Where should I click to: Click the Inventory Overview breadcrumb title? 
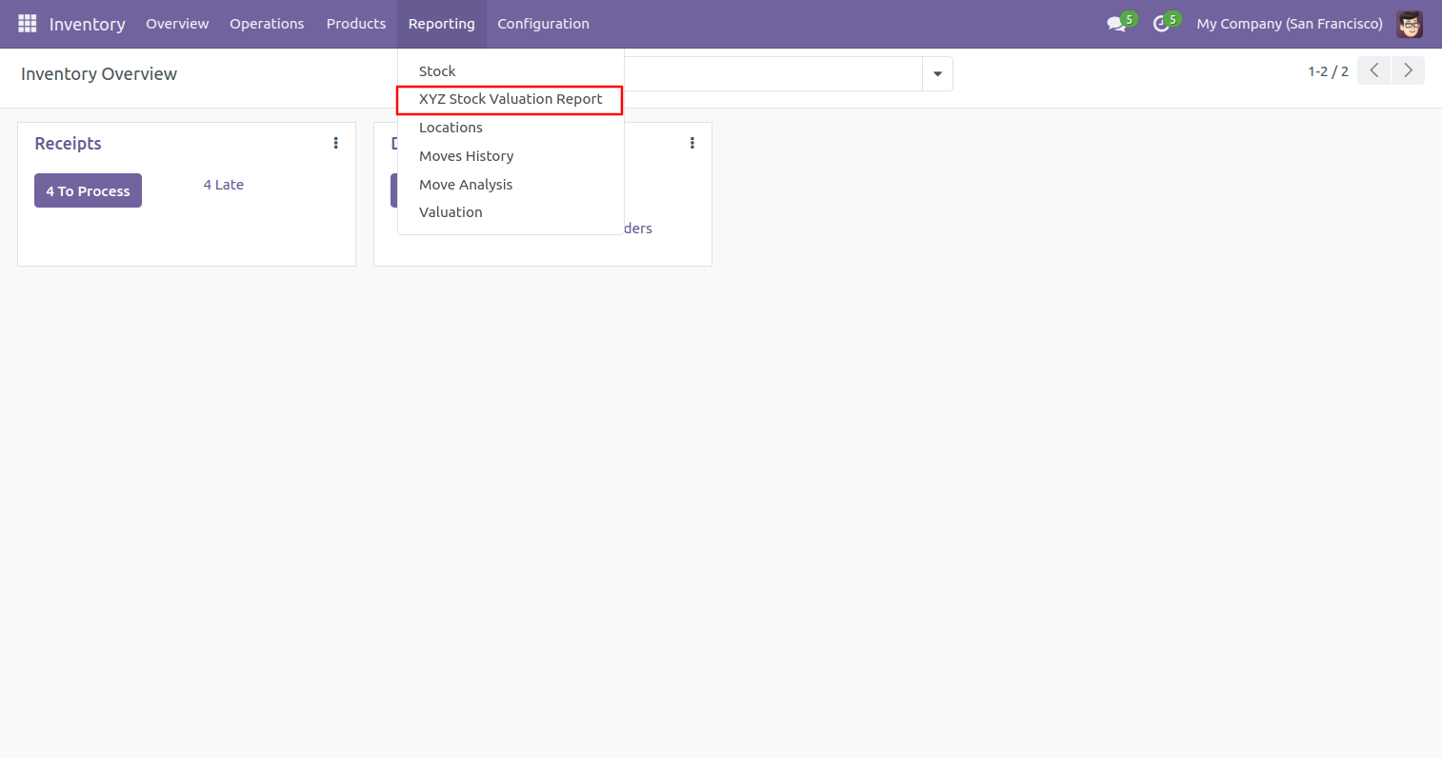click(99, 74)
